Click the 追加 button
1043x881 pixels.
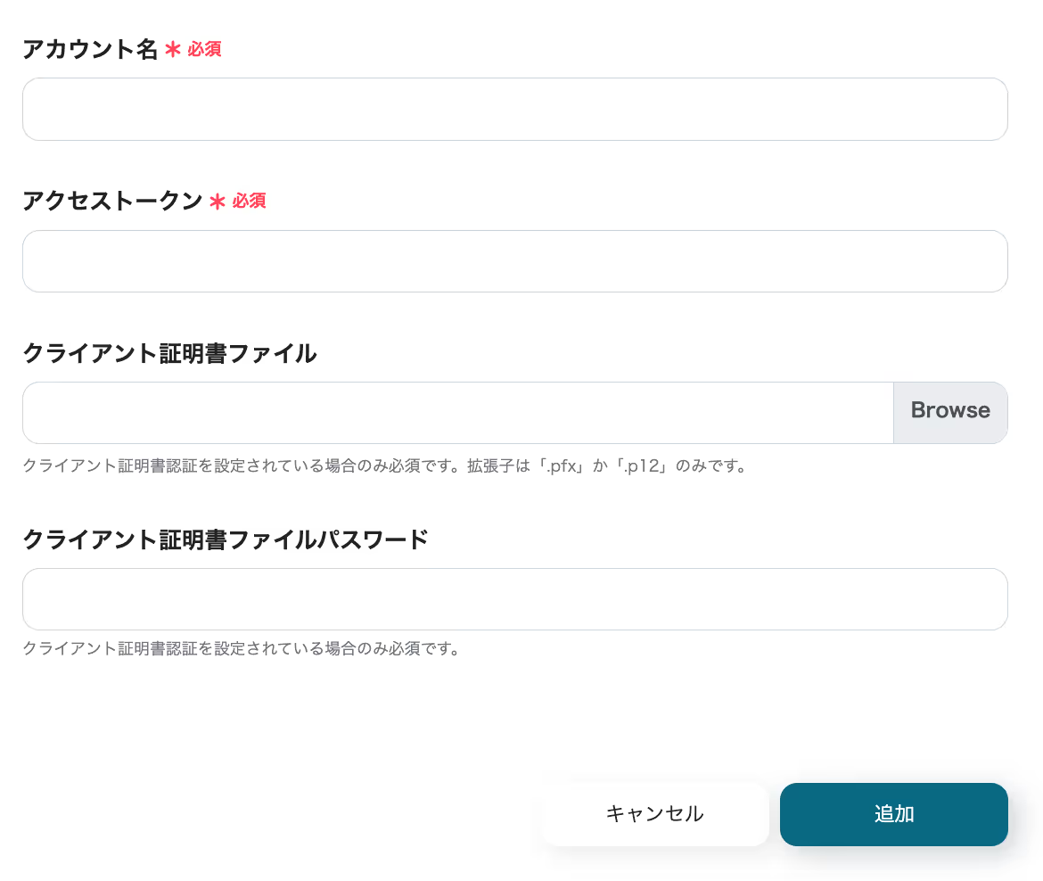(893, 814)
